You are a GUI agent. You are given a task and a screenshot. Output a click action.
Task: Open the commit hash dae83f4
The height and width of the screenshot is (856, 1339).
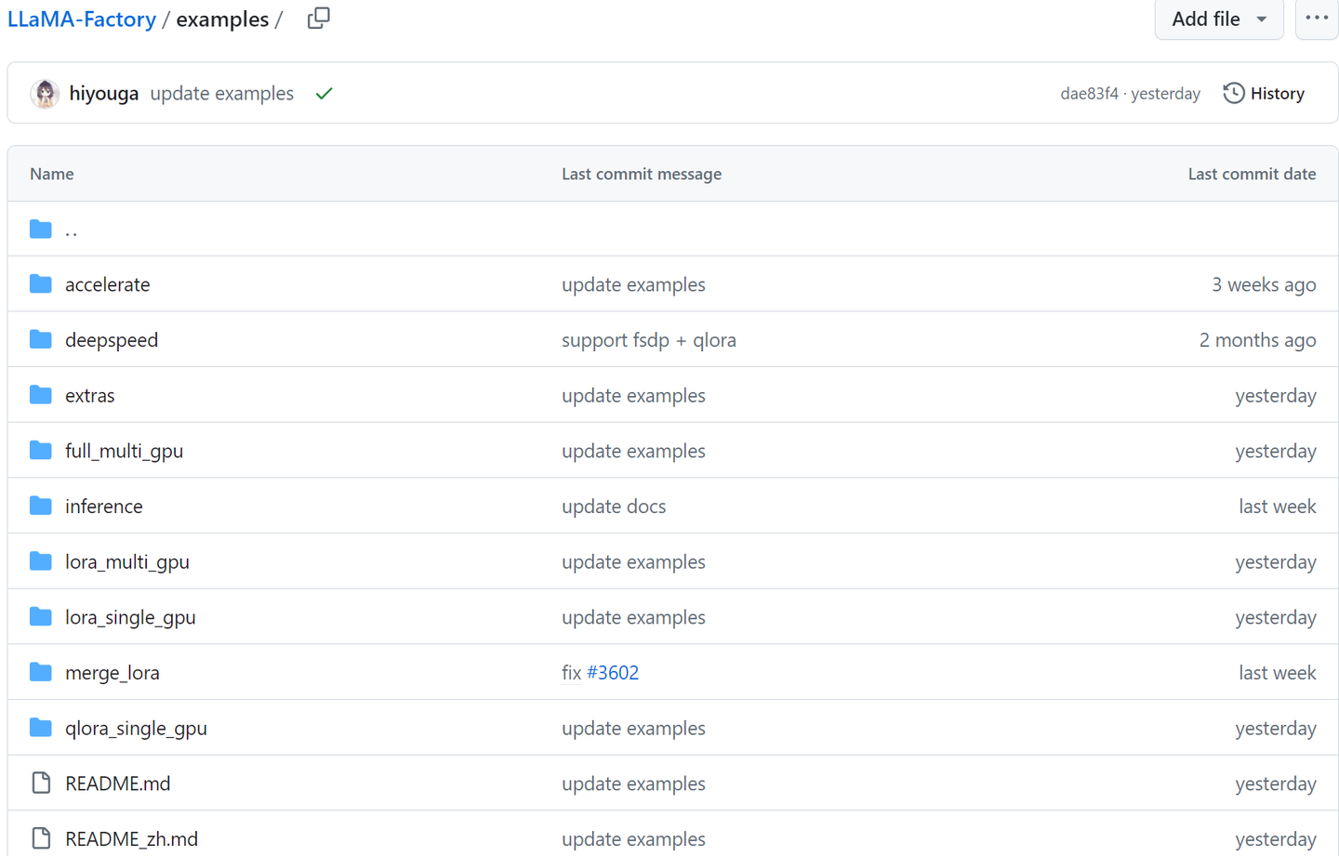(x=1089, y=94)
